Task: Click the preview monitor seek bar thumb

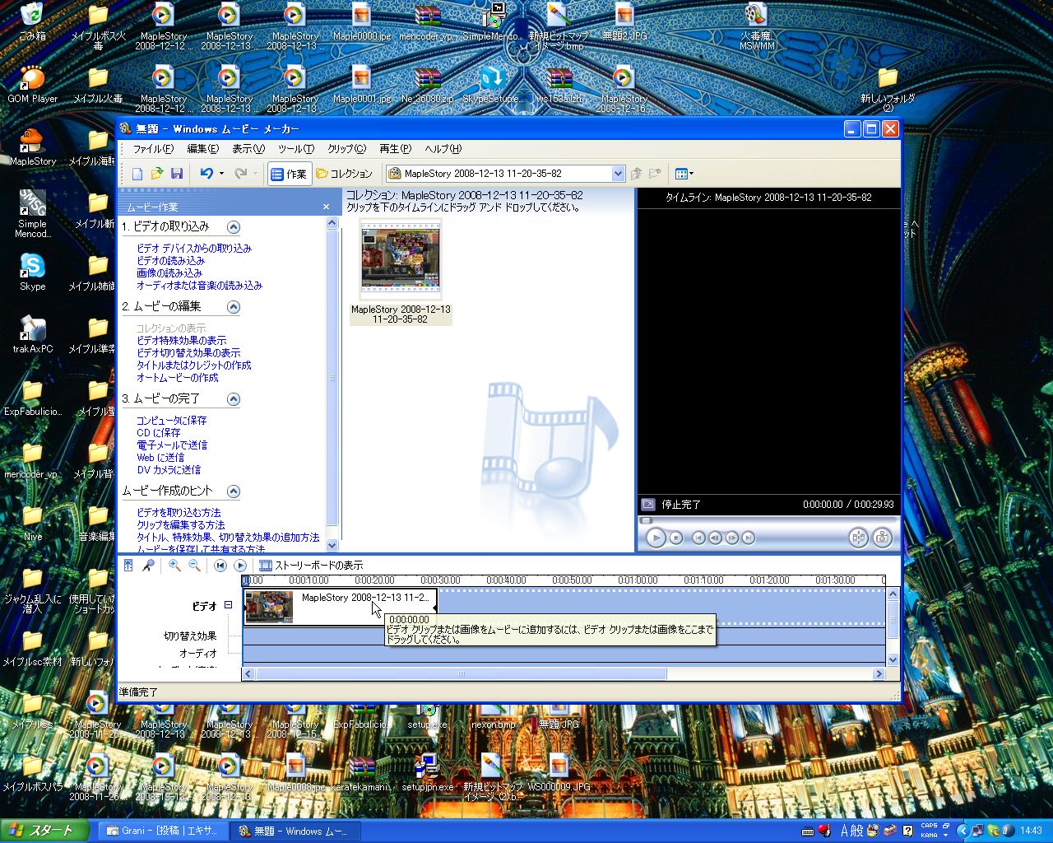Action: (647, 520)
